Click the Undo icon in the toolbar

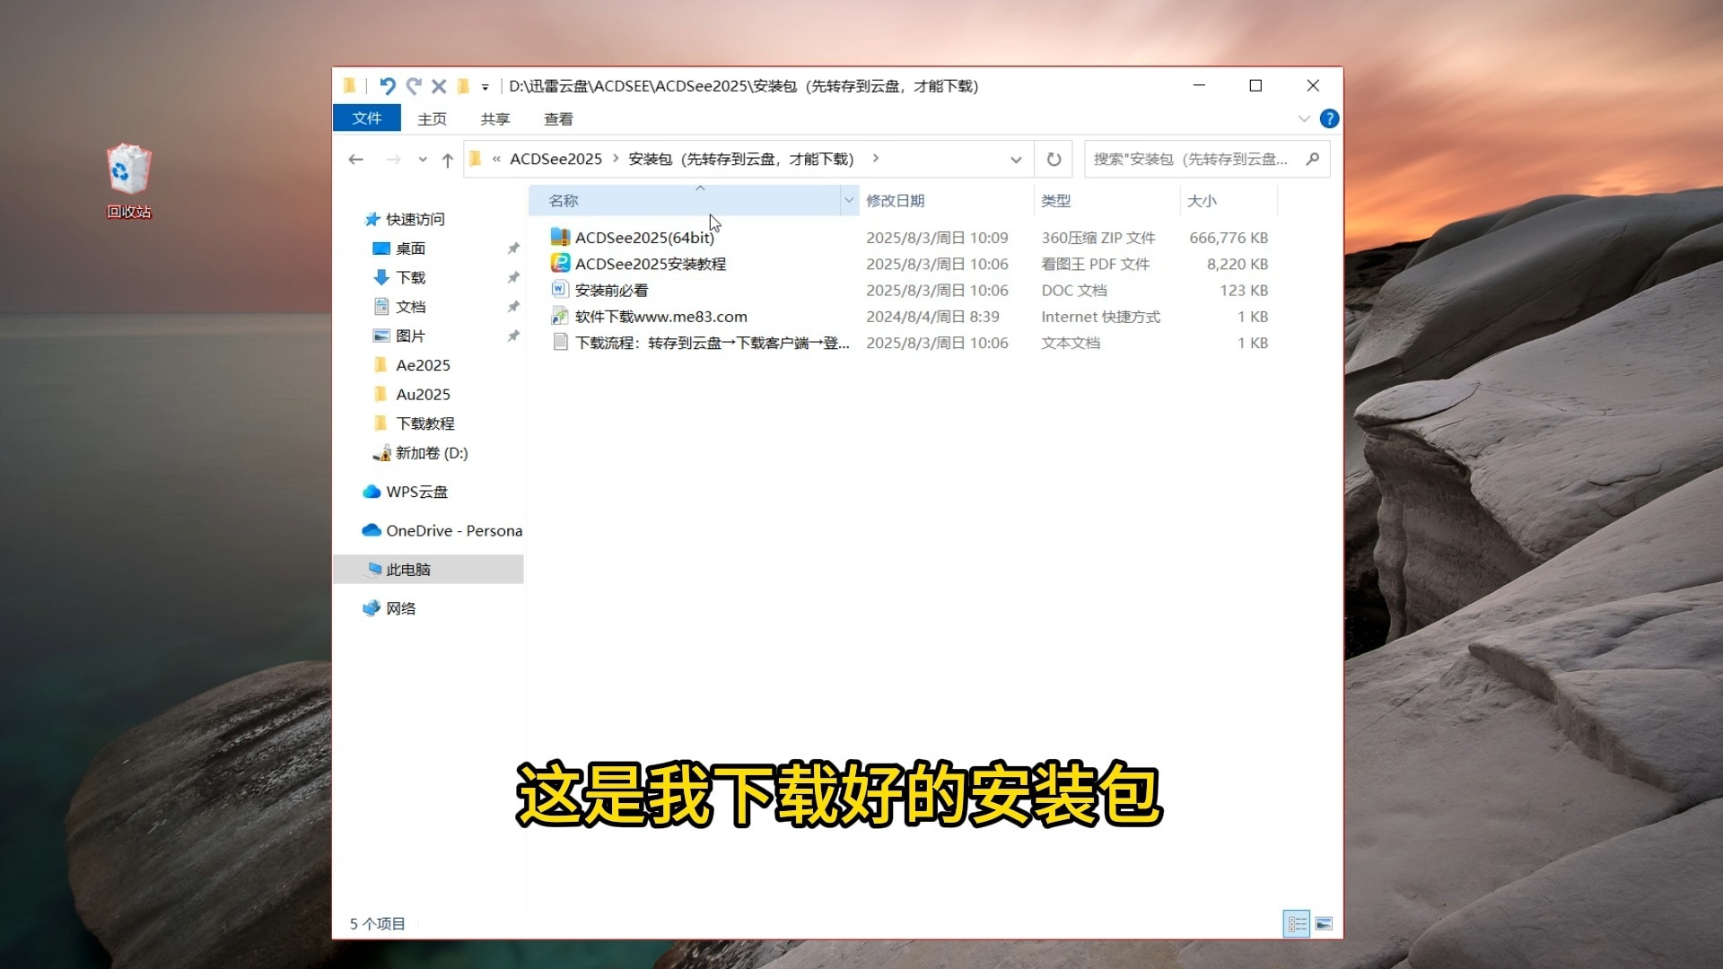pos(388,86)
